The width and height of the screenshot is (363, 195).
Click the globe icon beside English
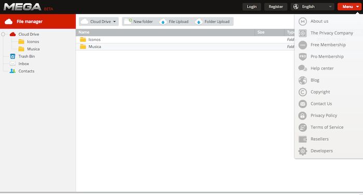(296, 7)
